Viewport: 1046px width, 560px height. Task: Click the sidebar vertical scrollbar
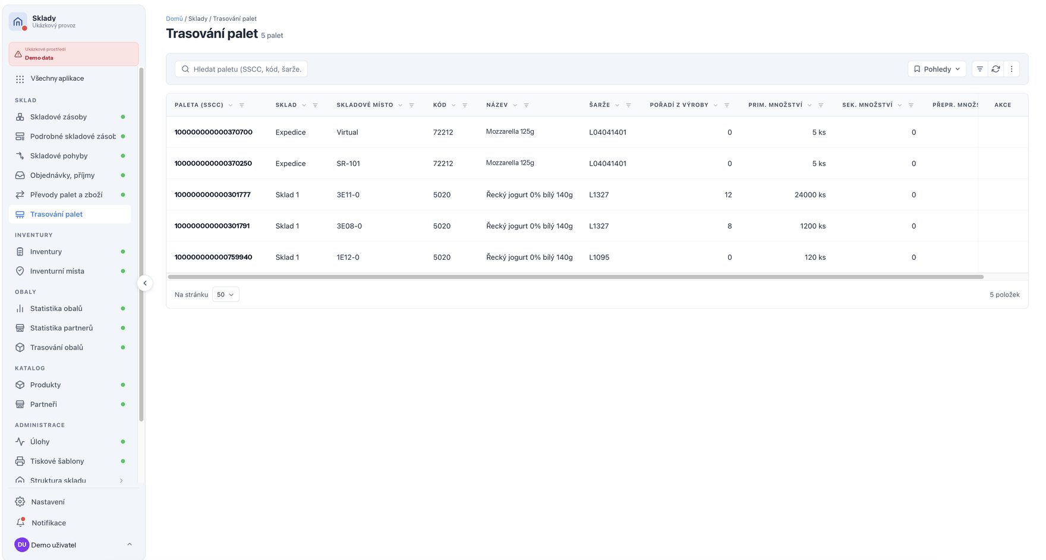coord(141,244)
